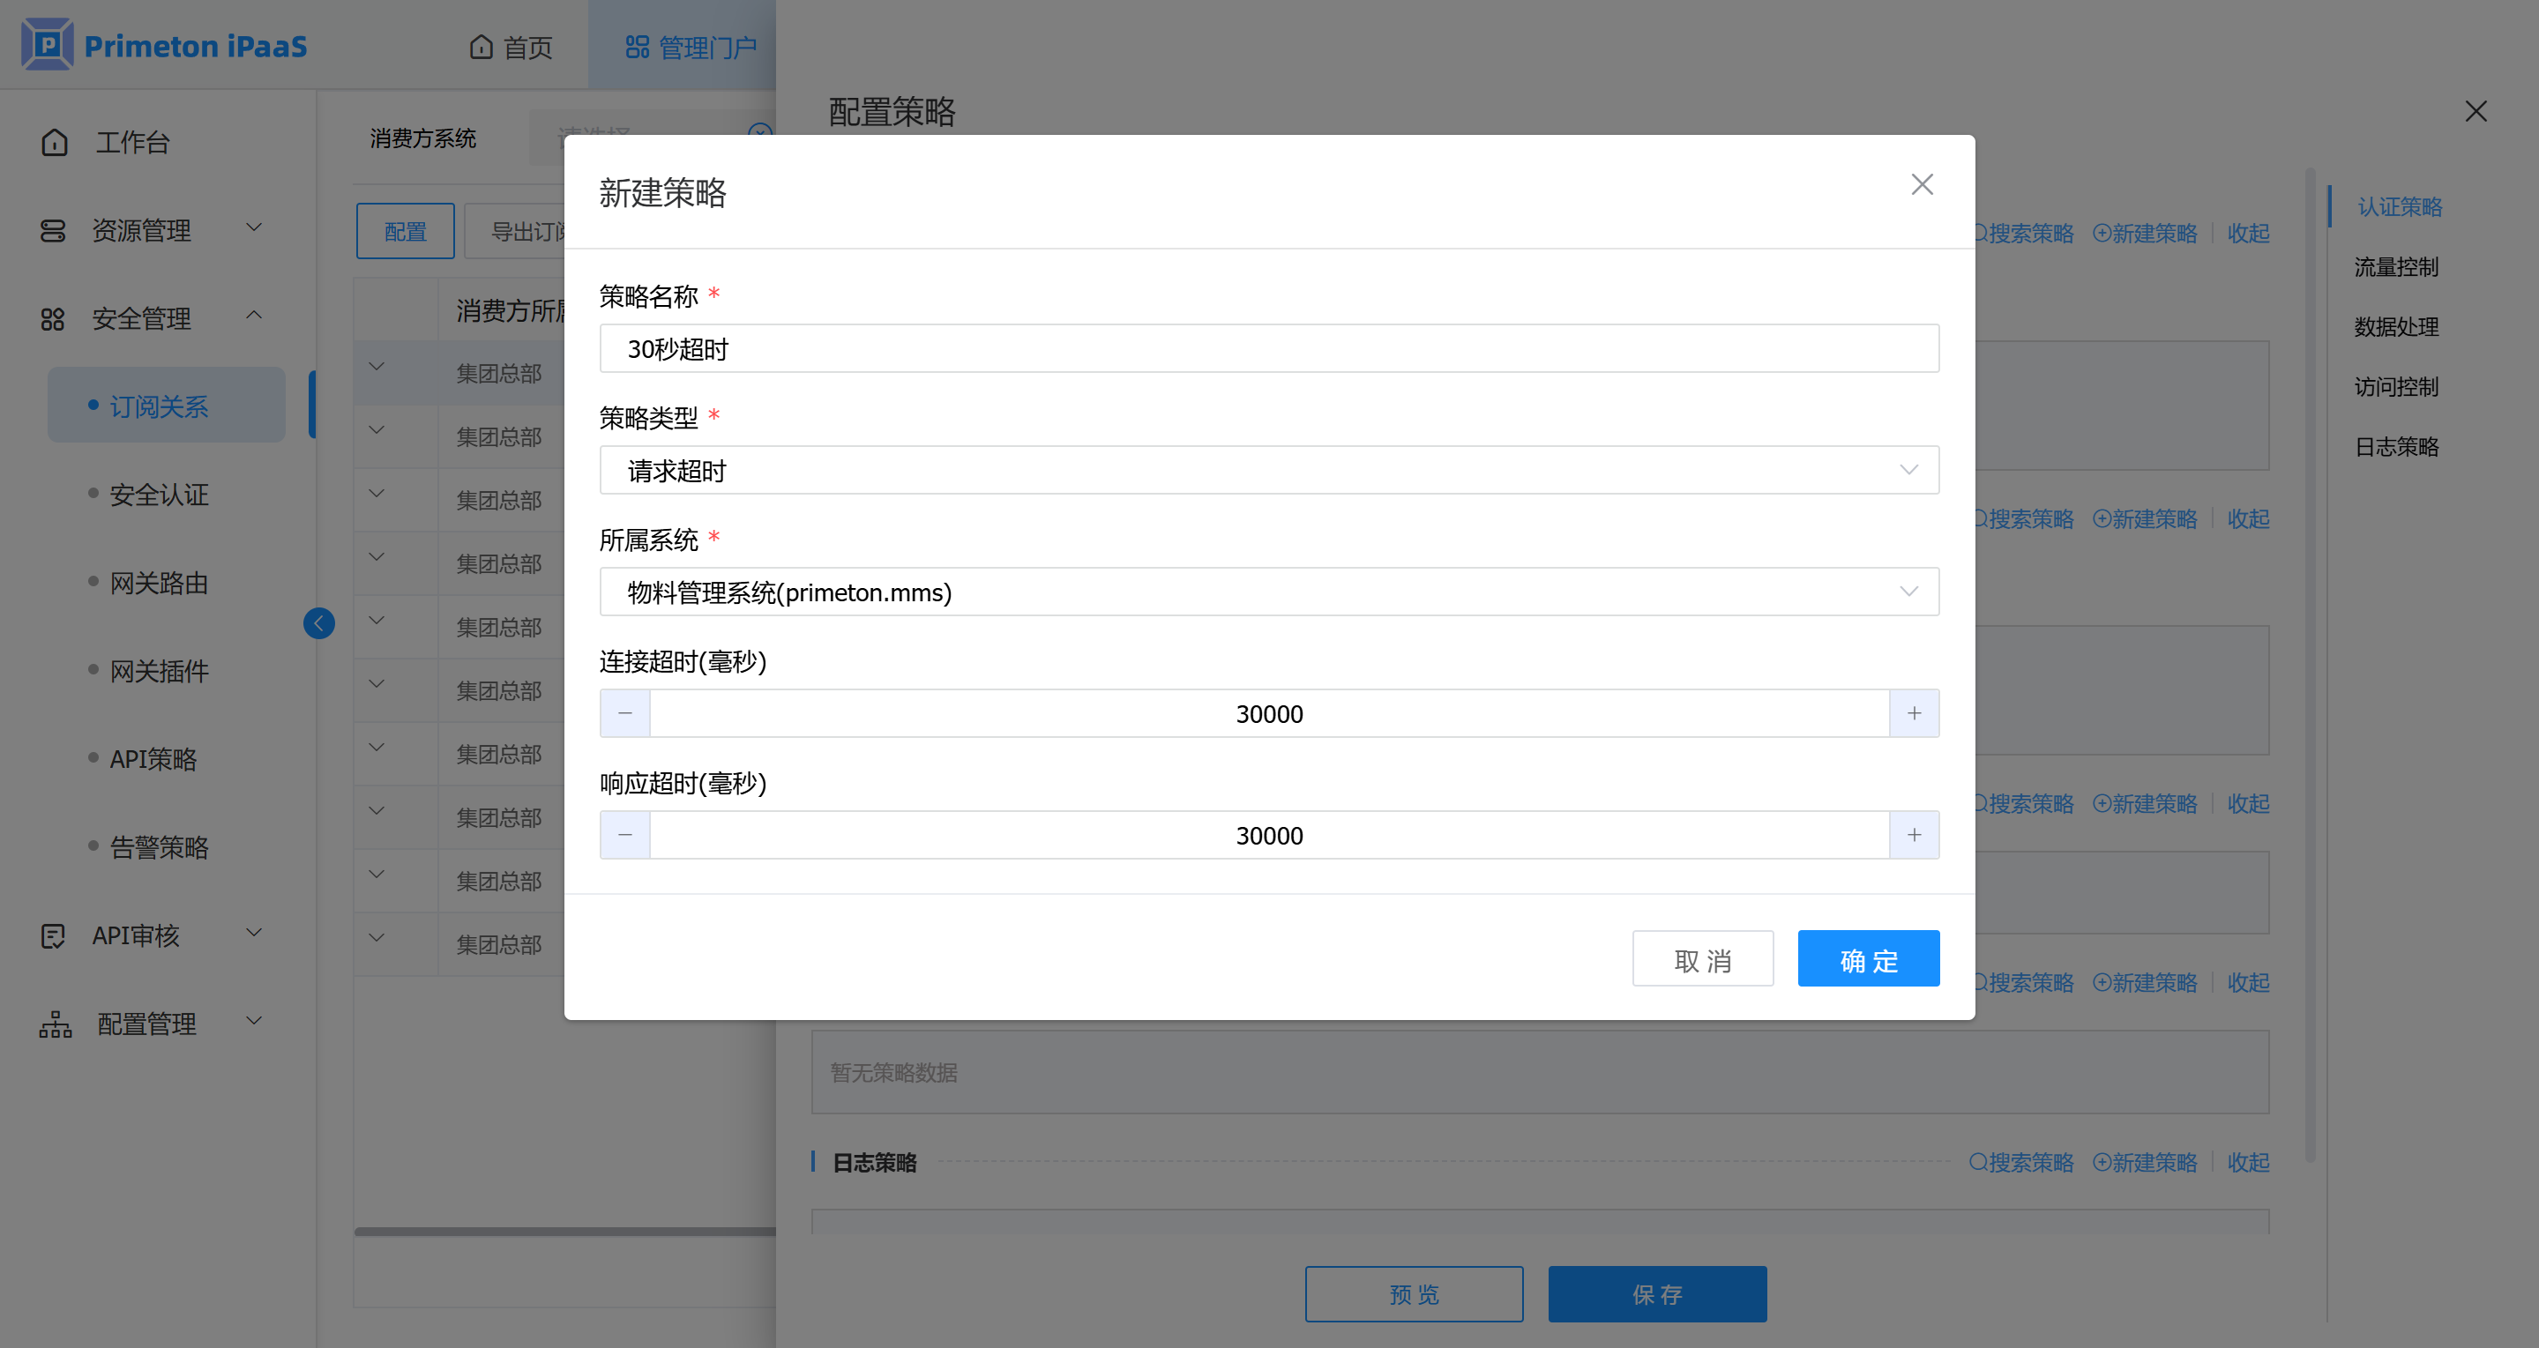Viewport: 2539px width, 1348px height.
Task: Click the 工作台 home icon
Action: 56,143
